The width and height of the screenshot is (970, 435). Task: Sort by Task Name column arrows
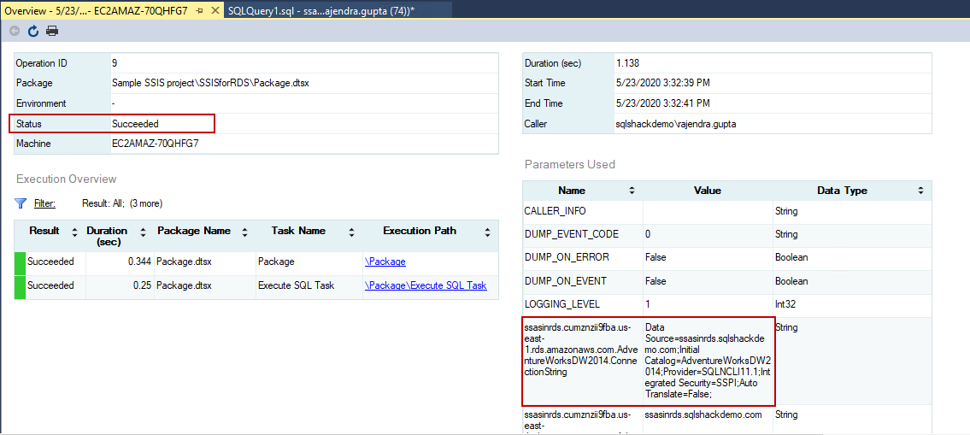[351, 232]
